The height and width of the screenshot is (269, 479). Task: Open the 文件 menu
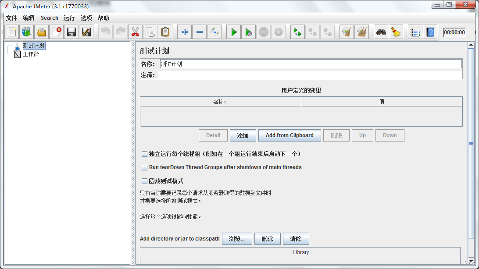11,18
